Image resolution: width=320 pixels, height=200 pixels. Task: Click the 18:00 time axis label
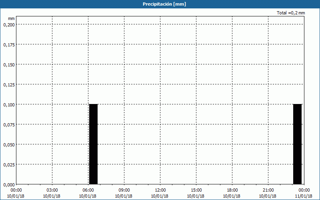click(x=232, y=190)
